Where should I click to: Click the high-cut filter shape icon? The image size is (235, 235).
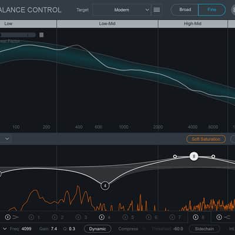point(227,217)
